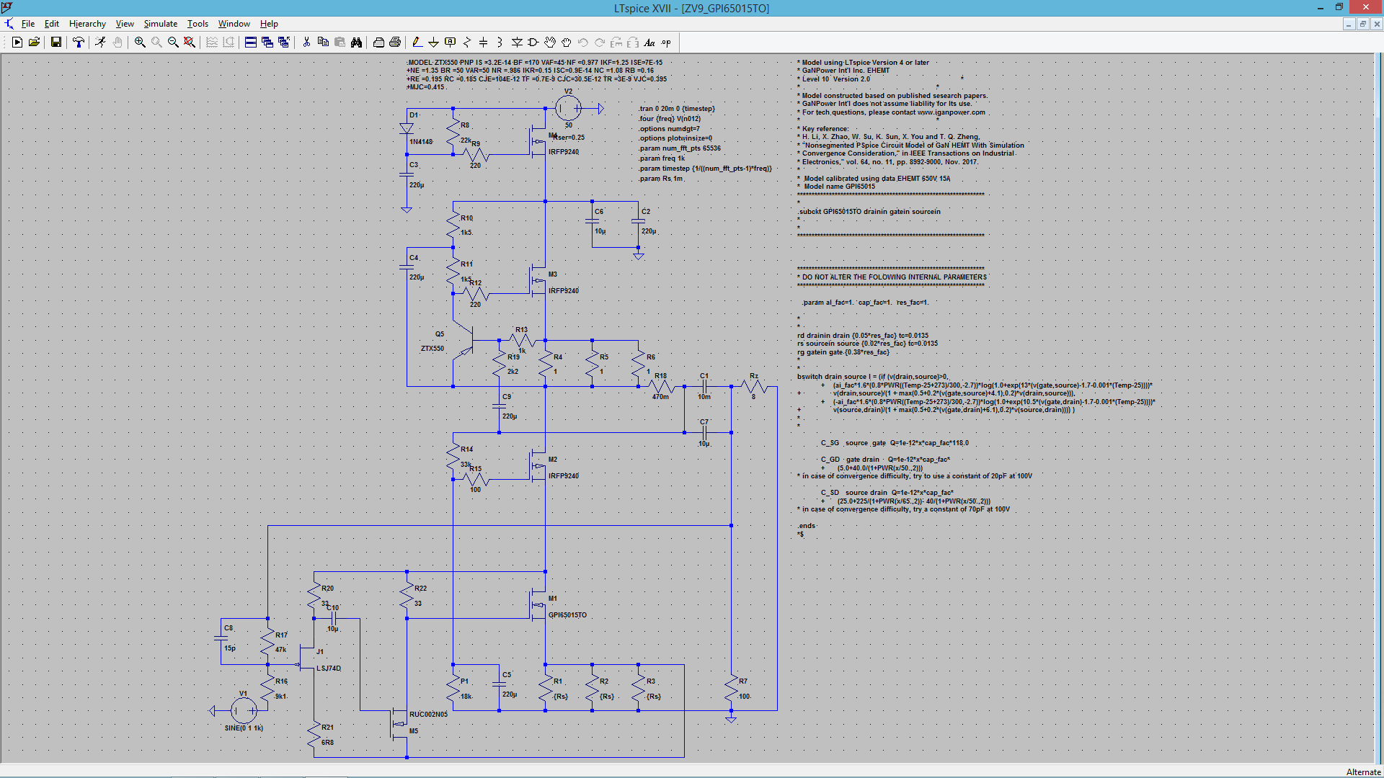Click the Pan magnifier icon

(x=156, y=43)
